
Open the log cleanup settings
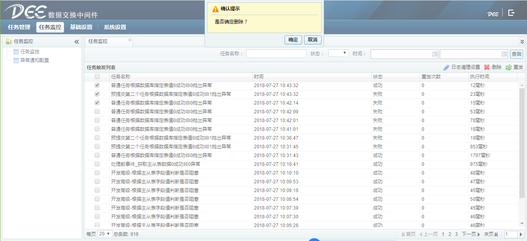pyautogui.click(x=462, y=68)
